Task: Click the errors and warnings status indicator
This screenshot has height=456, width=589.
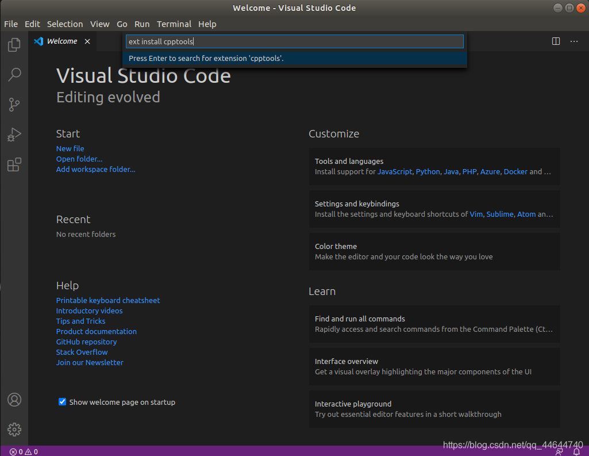Action: (24, 452)
